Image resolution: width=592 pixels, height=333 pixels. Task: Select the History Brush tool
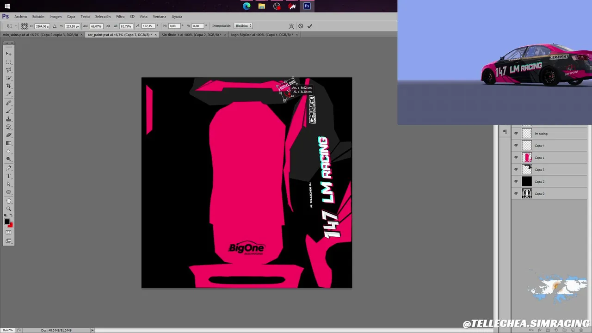[9, 127]
